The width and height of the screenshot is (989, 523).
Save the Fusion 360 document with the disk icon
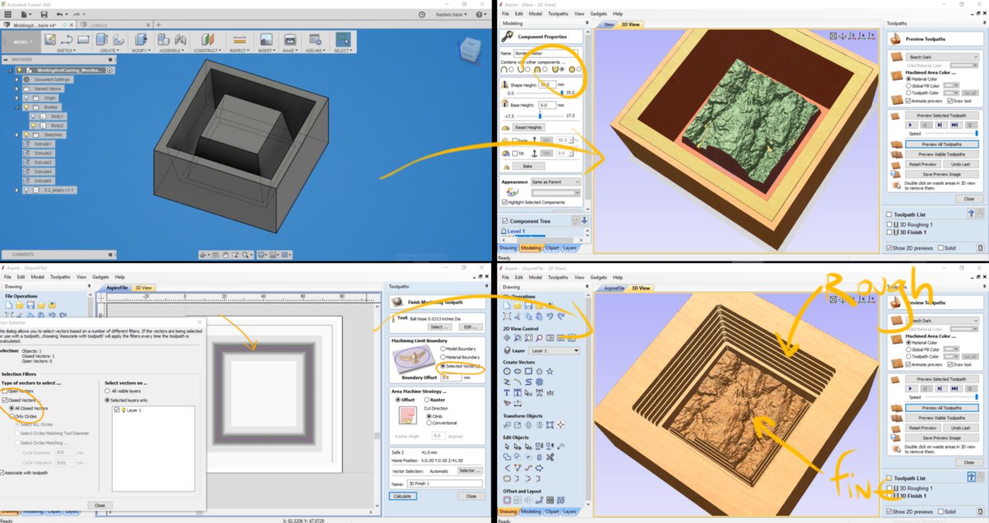click(x=44, y=15)
